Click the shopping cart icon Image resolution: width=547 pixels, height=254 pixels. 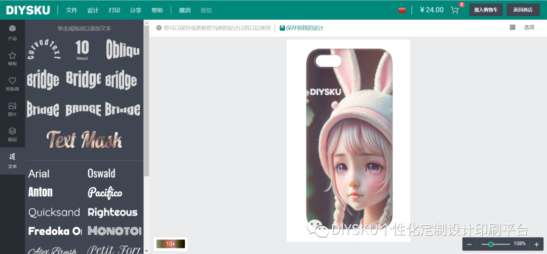tap(454, 10)
